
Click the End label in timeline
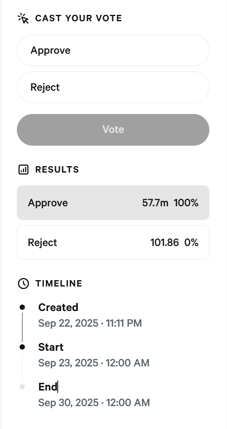(48, 386)
